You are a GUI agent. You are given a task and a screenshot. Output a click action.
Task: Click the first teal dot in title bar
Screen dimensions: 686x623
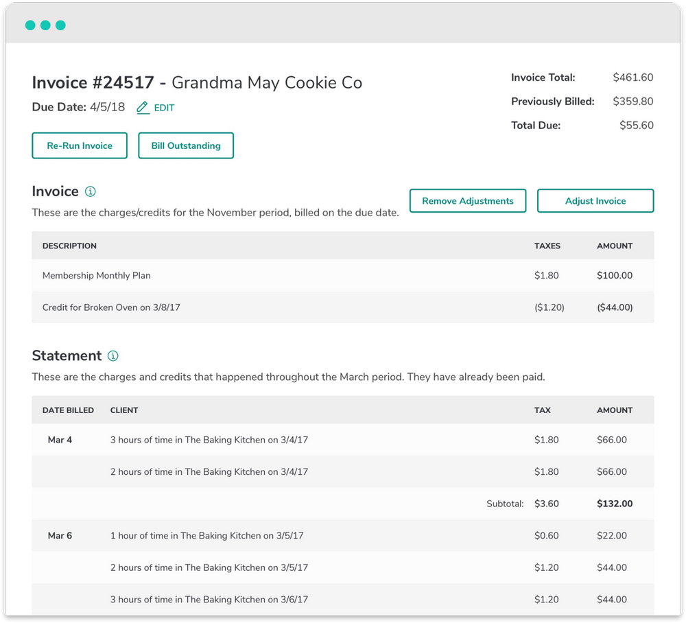(x=30, y=25)
